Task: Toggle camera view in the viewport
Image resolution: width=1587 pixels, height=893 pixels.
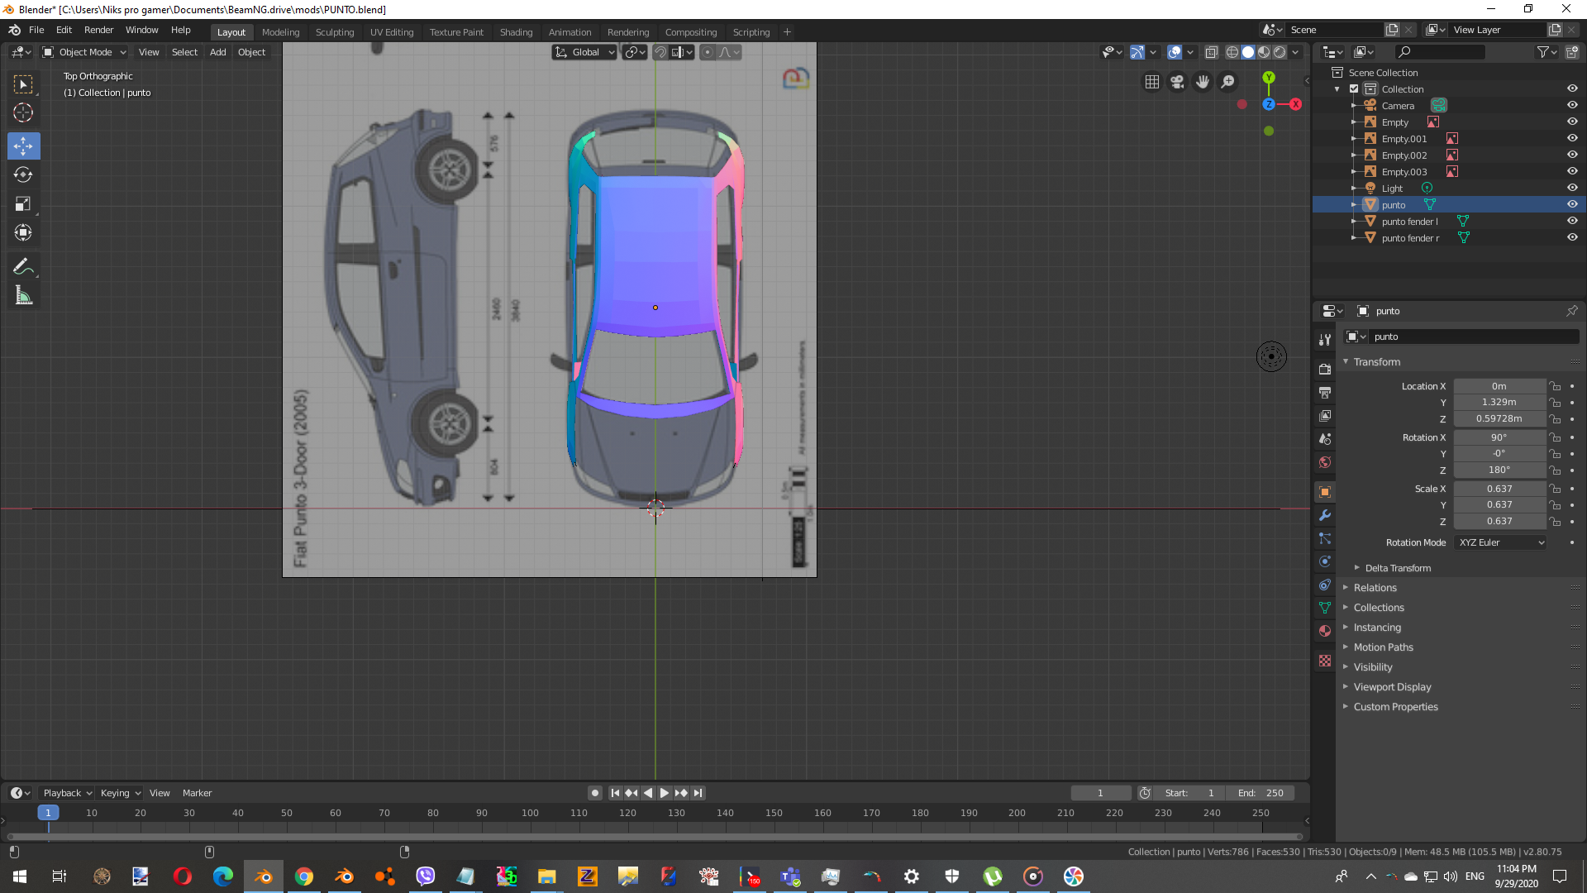Action: coord(1177,82)
